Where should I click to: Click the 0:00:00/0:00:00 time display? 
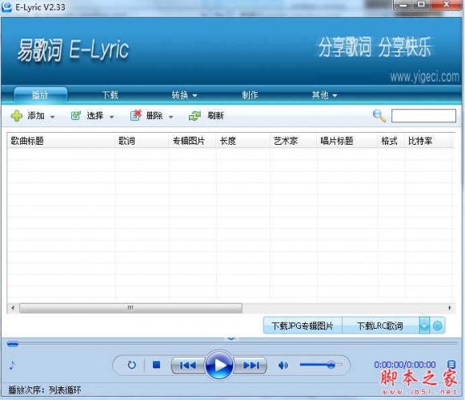click(405, 365)
